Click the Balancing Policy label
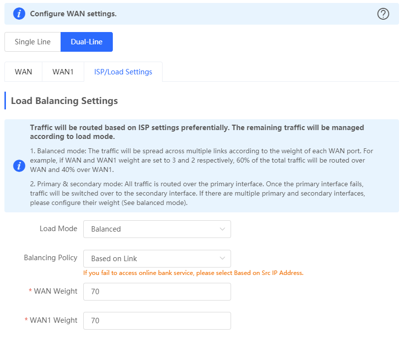 point(51,258)
